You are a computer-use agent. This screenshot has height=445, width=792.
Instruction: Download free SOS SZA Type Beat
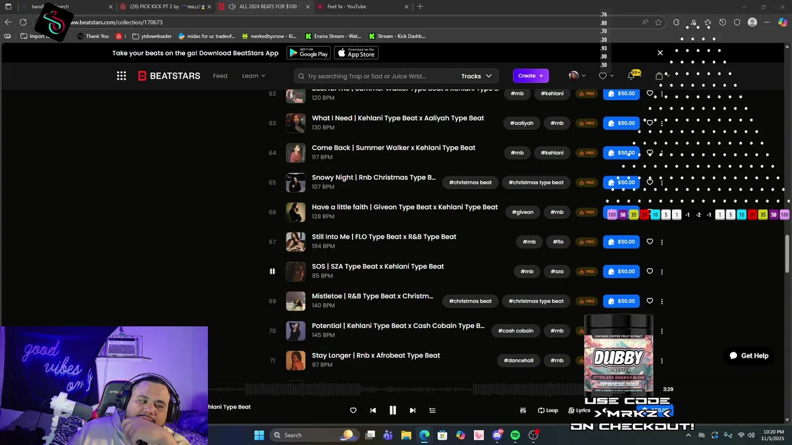586,271
